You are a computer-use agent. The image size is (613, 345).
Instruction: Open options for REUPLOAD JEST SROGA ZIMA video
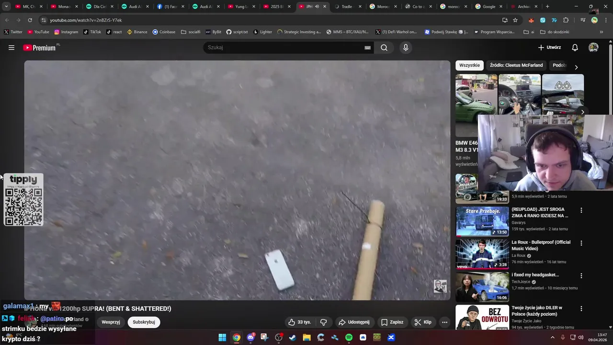[581, 210]
